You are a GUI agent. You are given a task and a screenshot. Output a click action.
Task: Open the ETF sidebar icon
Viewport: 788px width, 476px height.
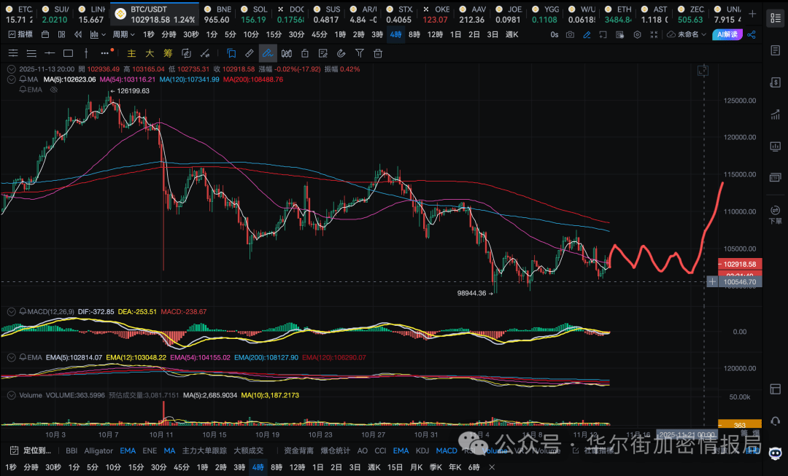tap(775, 177)
